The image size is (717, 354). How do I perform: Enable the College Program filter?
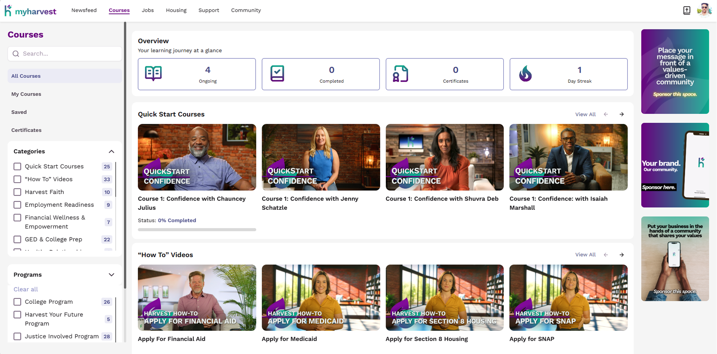tap(17, 301)
